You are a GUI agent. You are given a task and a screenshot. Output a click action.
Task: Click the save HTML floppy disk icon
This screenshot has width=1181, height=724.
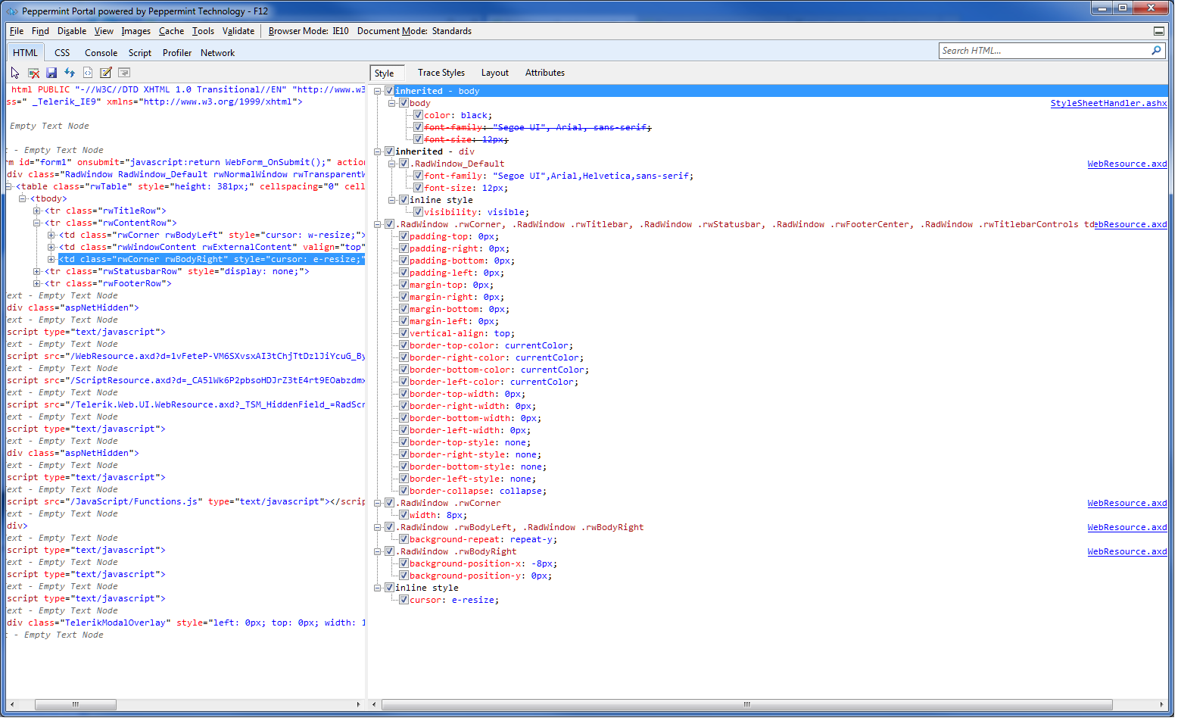click(51, 73)
